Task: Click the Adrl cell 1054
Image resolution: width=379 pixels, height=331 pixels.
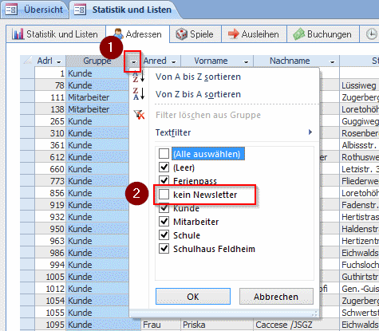Action: pos(50,301)
